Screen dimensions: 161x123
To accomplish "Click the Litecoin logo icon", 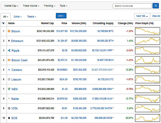I will (x=9, y=79).
